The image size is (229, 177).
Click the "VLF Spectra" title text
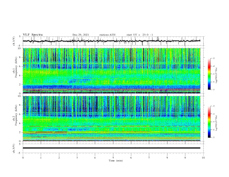tap(33, 35)
